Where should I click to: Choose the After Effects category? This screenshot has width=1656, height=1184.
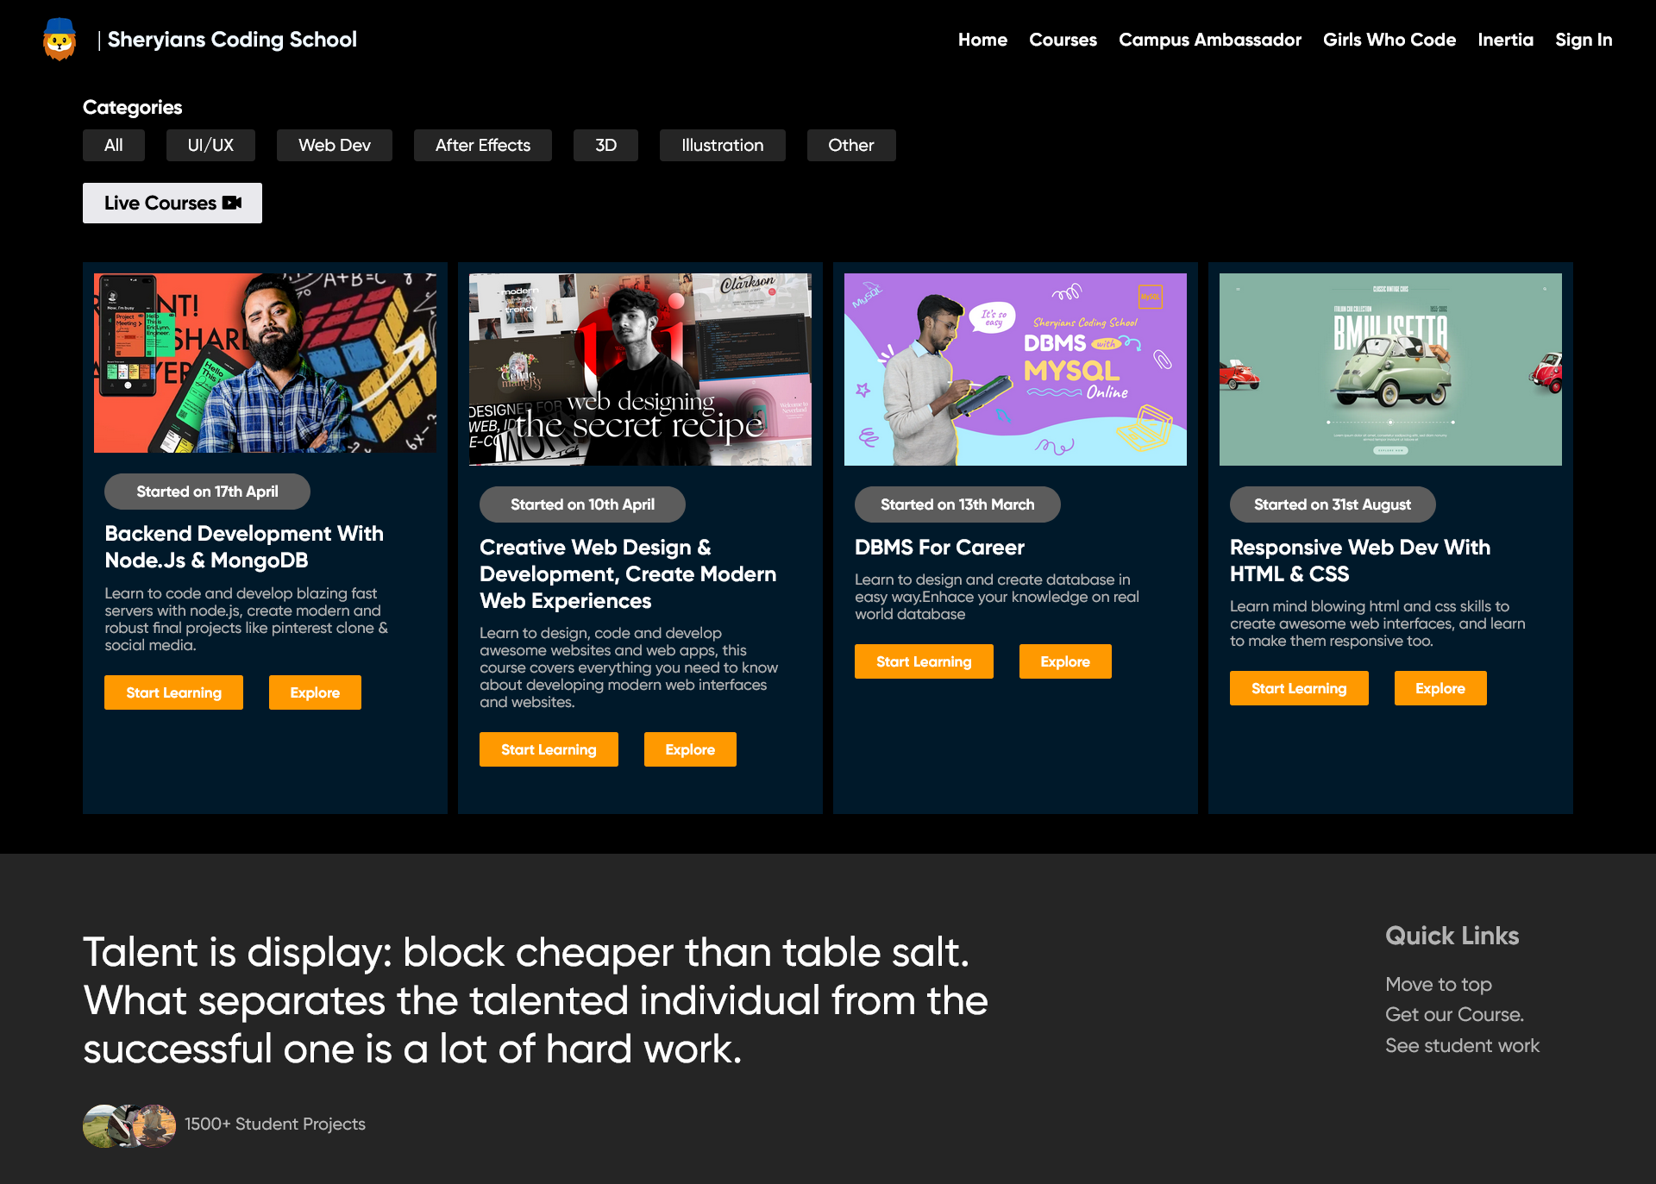click(482, 145)
